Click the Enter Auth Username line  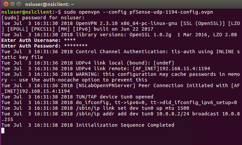pyautogui.click(x=38, y=40)
